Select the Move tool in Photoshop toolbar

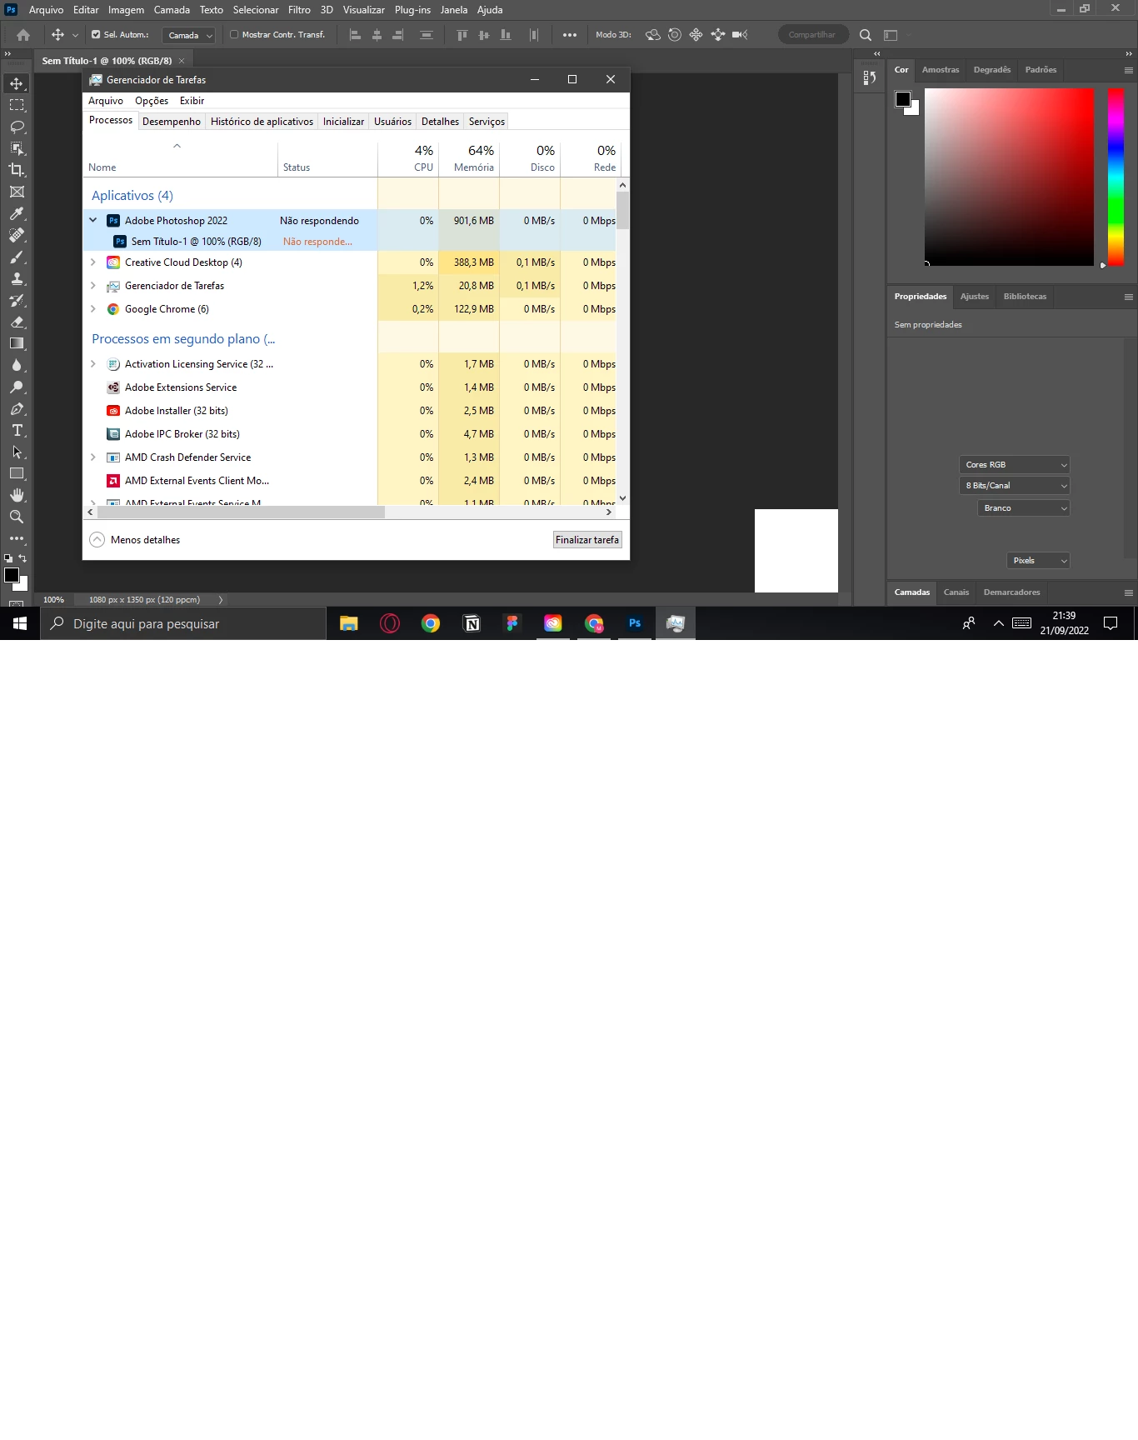point(17,83)
